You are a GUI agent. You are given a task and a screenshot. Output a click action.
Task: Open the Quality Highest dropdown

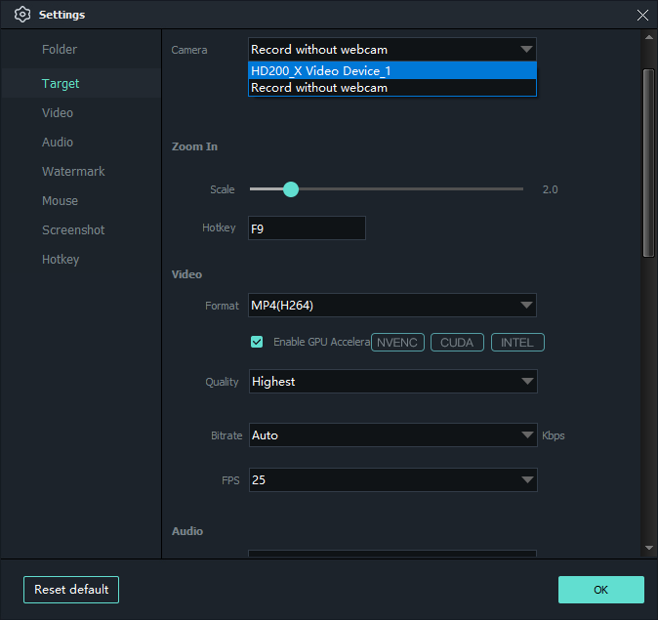392,382
